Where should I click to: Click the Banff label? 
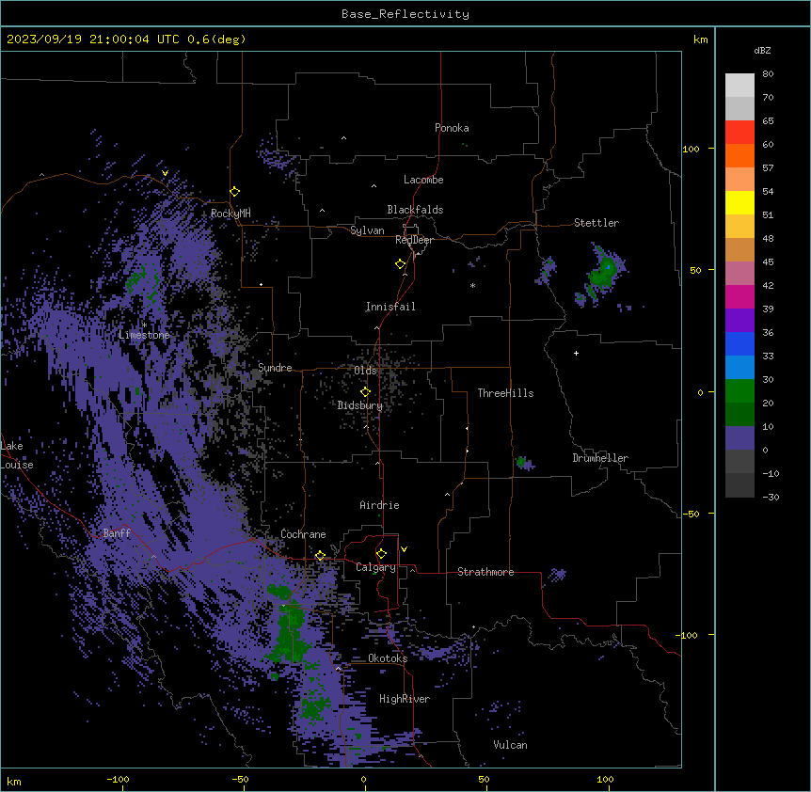point(117,533)
